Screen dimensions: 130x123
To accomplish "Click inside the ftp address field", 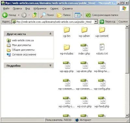I will [54, 22].
